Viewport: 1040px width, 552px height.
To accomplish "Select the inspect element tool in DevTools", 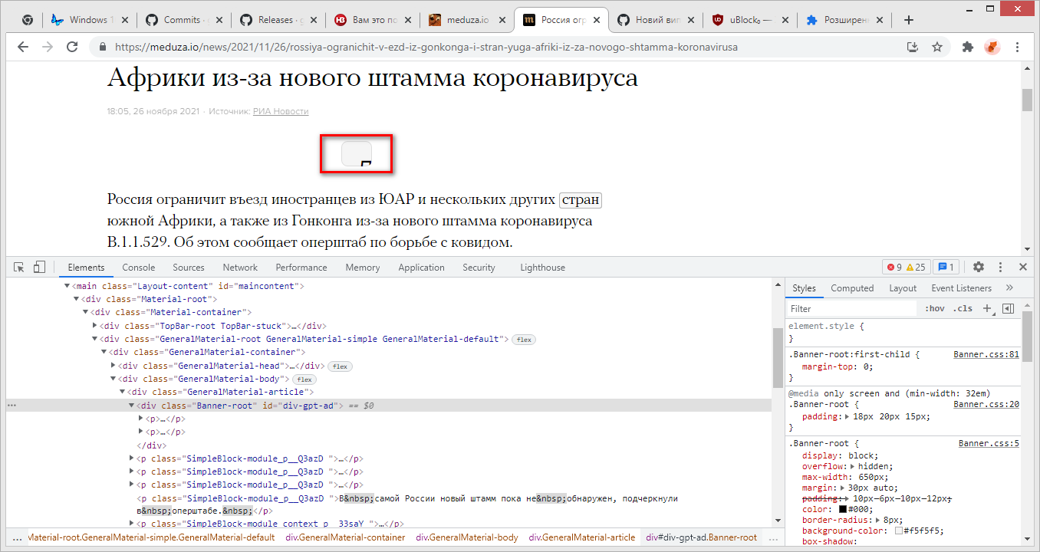I will 18,266.
